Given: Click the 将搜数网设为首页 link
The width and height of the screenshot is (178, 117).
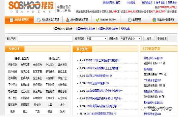Looking at the screenshot, I should [112, 3].
